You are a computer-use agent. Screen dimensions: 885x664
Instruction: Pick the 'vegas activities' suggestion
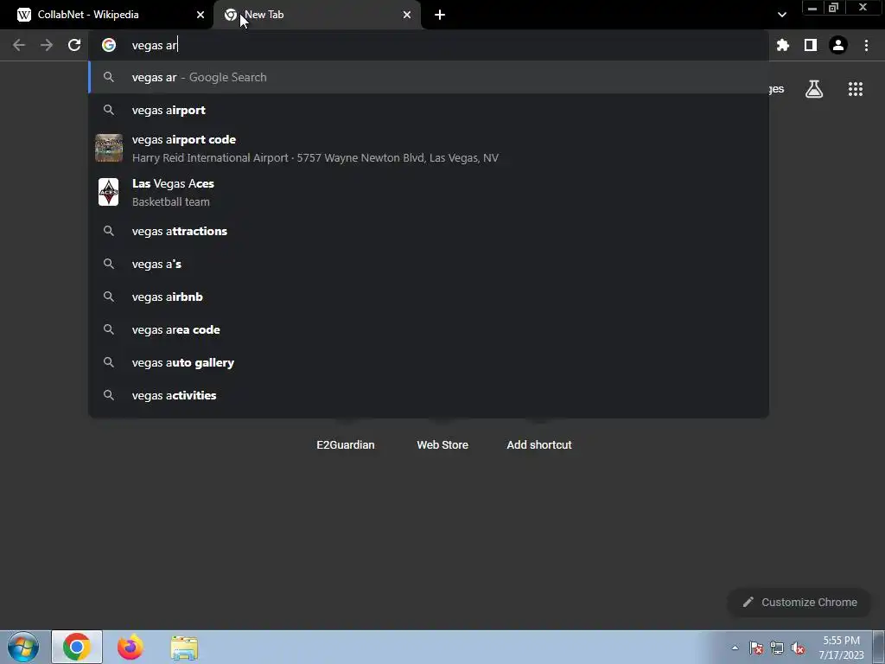click(x=429, y=395)
